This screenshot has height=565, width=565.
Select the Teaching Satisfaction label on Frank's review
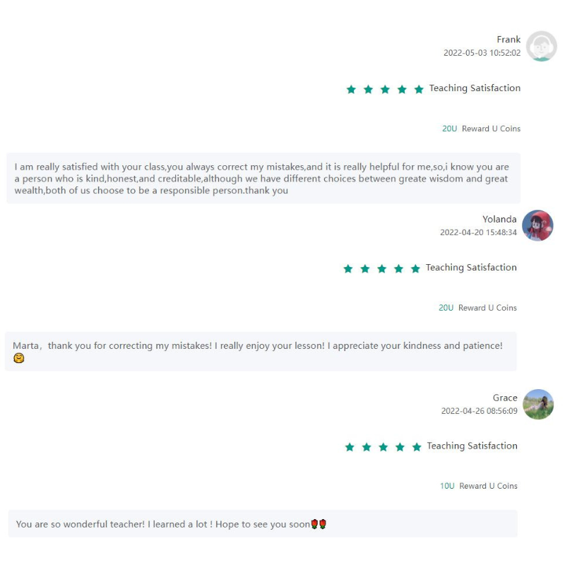(474, 88)
